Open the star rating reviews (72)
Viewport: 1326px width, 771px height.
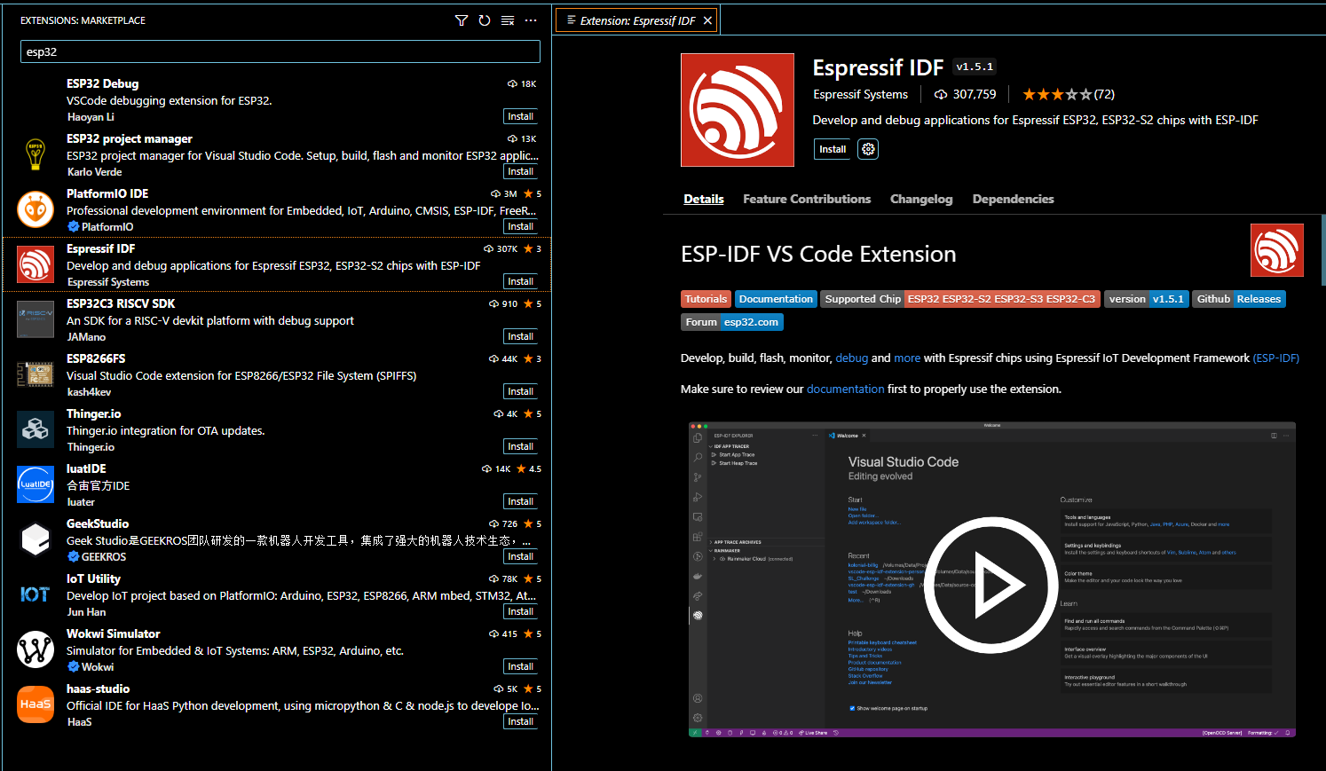point(1068,94)
